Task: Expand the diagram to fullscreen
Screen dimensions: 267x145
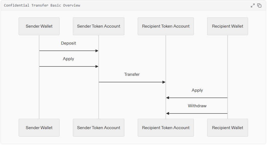Action: click(x=253, y=5)
